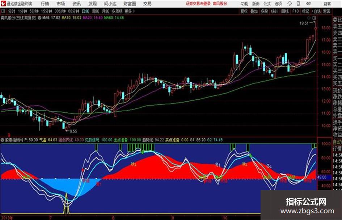
Task: Click the MA10: 16.02 indicator value
Action: (x=71, y=18)
